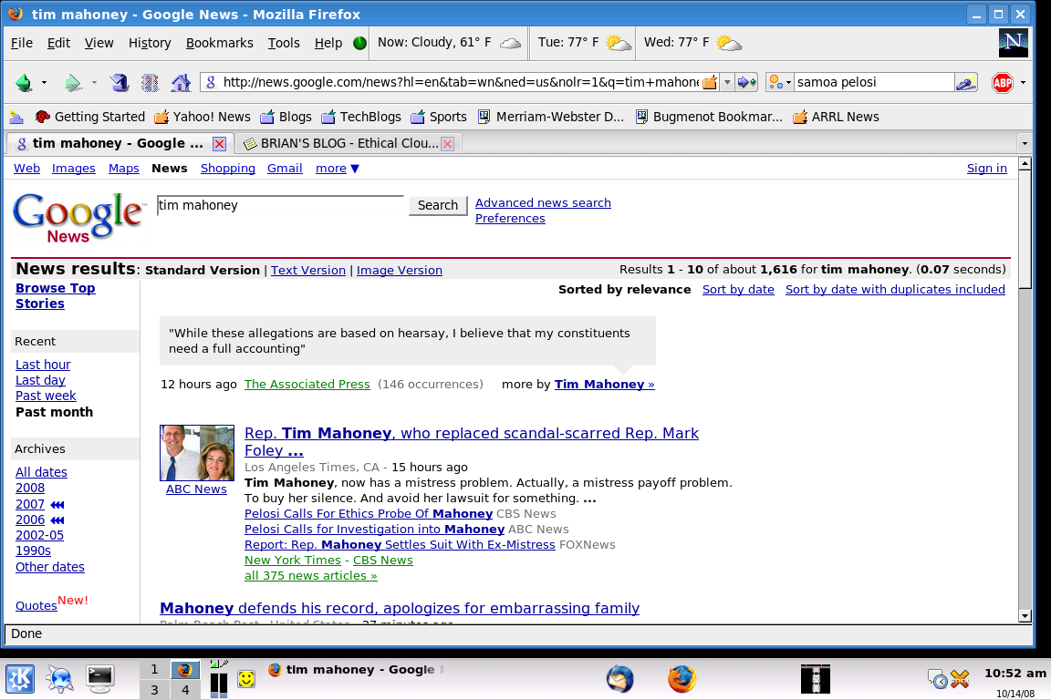1051x700 pixels.
Task: Close the BRIAN'S BLOG tab
Action: [x=448, y=143]
